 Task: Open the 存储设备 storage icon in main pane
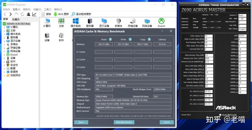point(133,23)
